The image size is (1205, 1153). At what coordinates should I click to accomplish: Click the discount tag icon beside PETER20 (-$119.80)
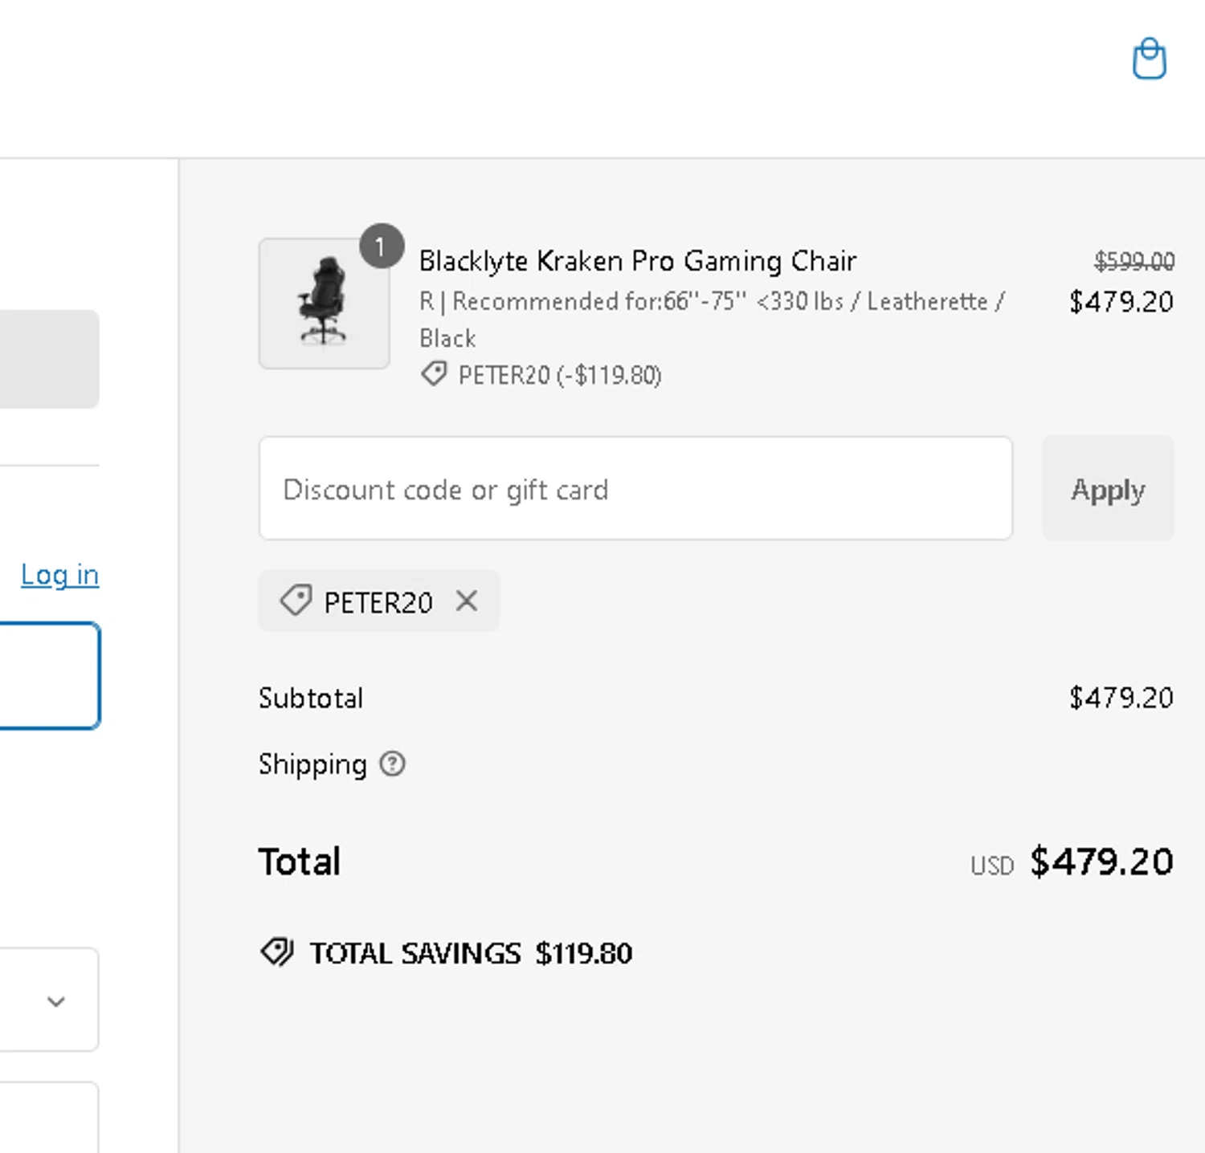click(x=434, y=374)
